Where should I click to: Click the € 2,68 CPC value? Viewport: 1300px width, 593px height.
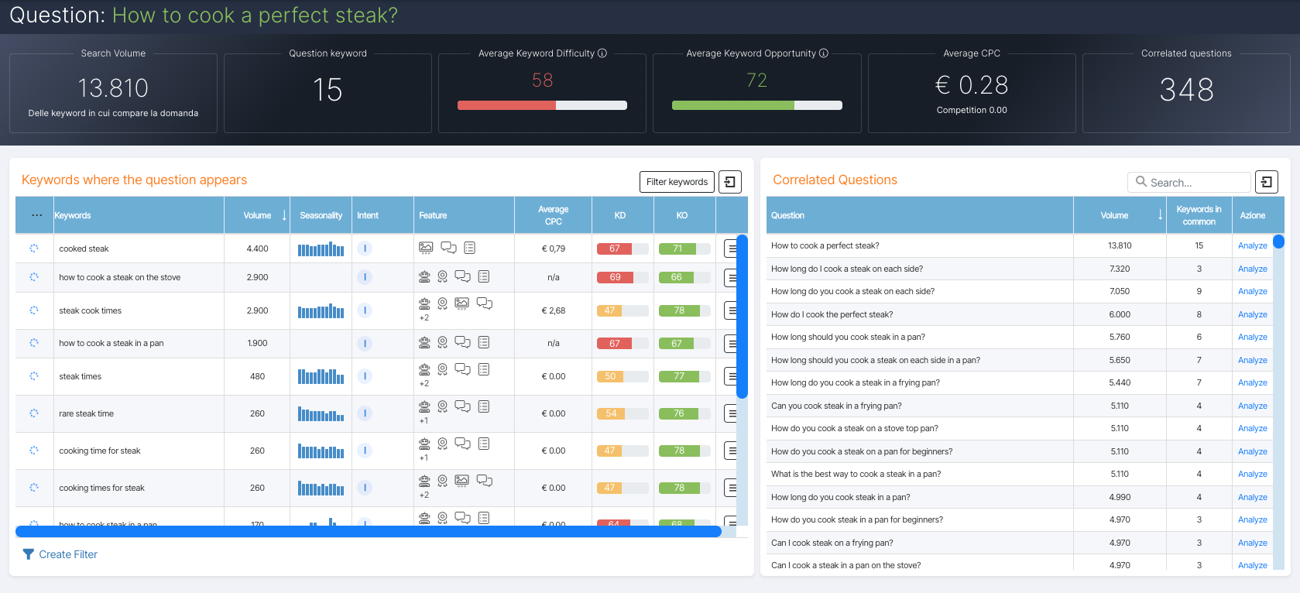[x=553, y=310]
